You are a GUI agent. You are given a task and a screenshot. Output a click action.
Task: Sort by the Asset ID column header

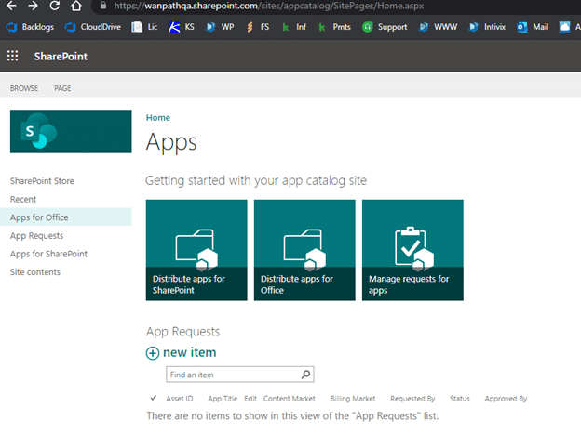[x=181, y=399]
